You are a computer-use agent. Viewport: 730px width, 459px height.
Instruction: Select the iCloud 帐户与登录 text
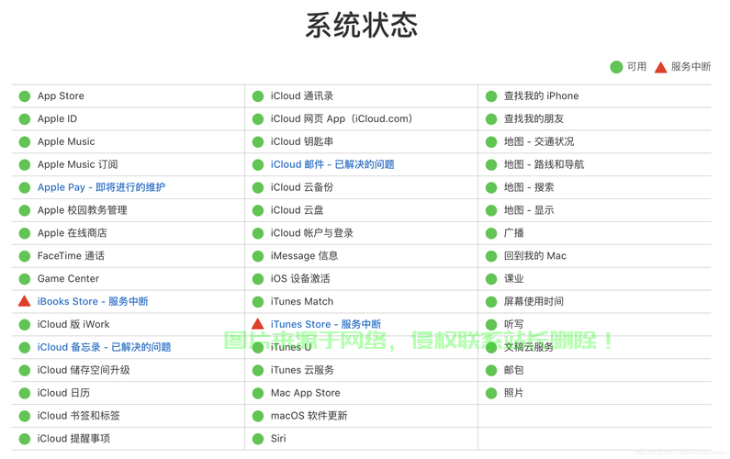(x=311, y=233)
